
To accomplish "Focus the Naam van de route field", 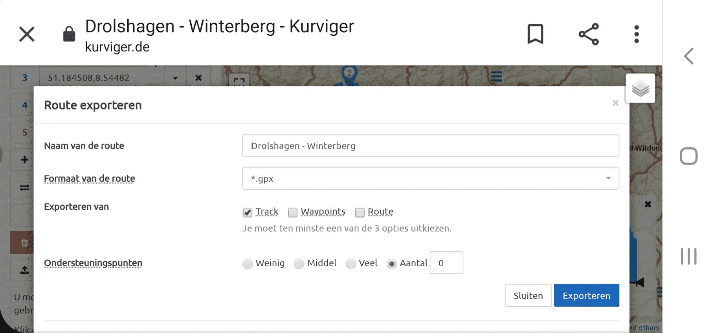I will [431, 146].
